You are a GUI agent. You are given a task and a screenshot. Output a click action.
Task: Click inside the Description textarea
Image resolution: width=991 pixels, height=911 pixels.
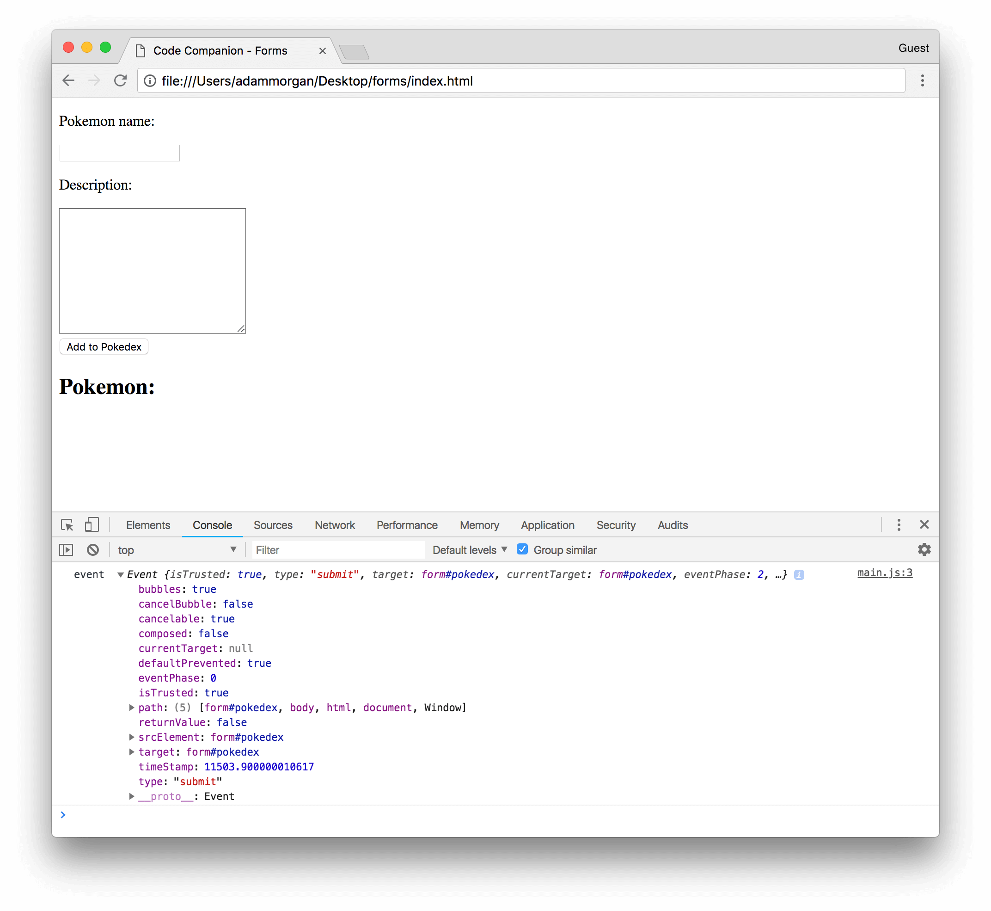tap(152, 271)
